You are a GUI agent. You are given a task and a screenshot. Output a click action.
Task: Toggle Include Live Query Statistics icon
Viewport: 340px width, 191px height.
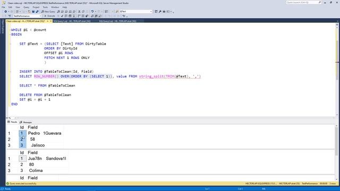(x=83, y=16)
